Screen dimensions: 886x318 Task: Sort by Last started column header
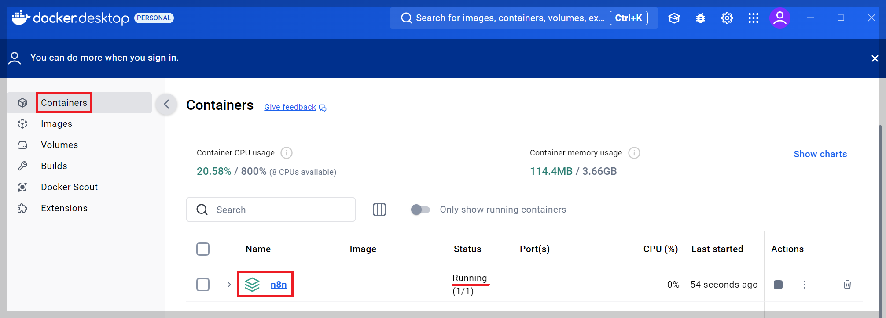point(717,249)
